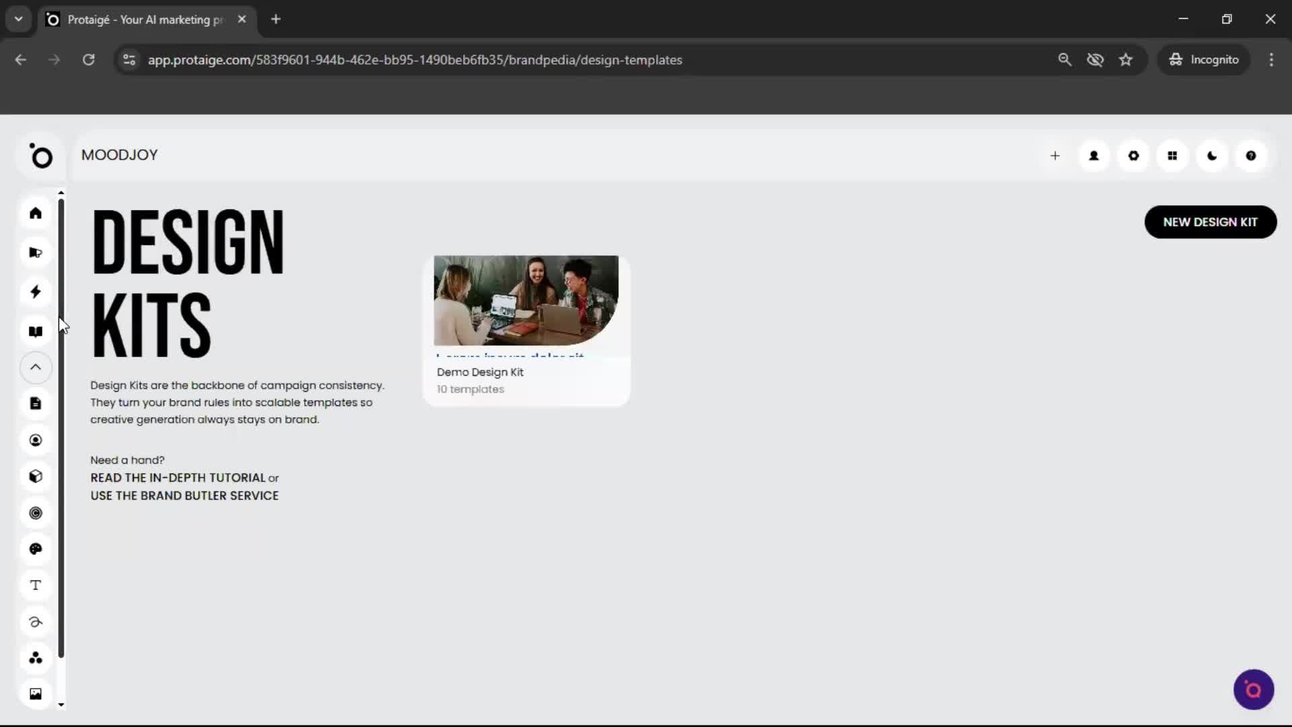Select the color palette icon in sidebar
1292x727 pixels.
[x=36, y=549]
